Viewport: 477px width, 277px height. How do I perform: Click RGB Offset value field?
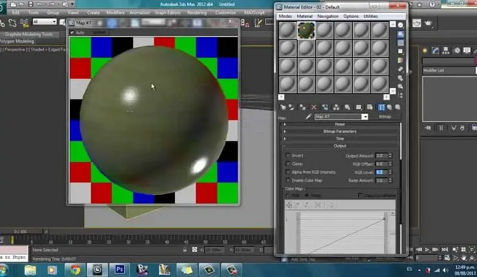(x=382, y=164)
